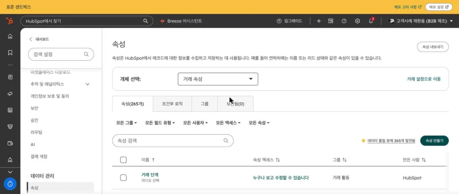Open the HubSpot sprocket logo home
This screenshot has width=459, height=194.
click(9, 21)
